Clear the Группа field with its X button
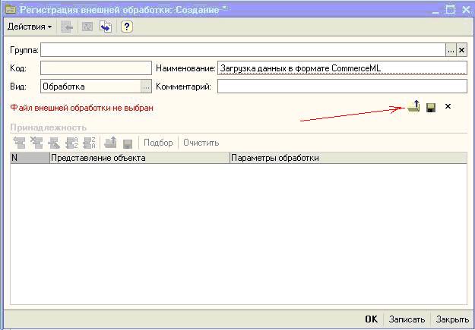The width and height of the screenshot is (475, 330). pos(461,49)
